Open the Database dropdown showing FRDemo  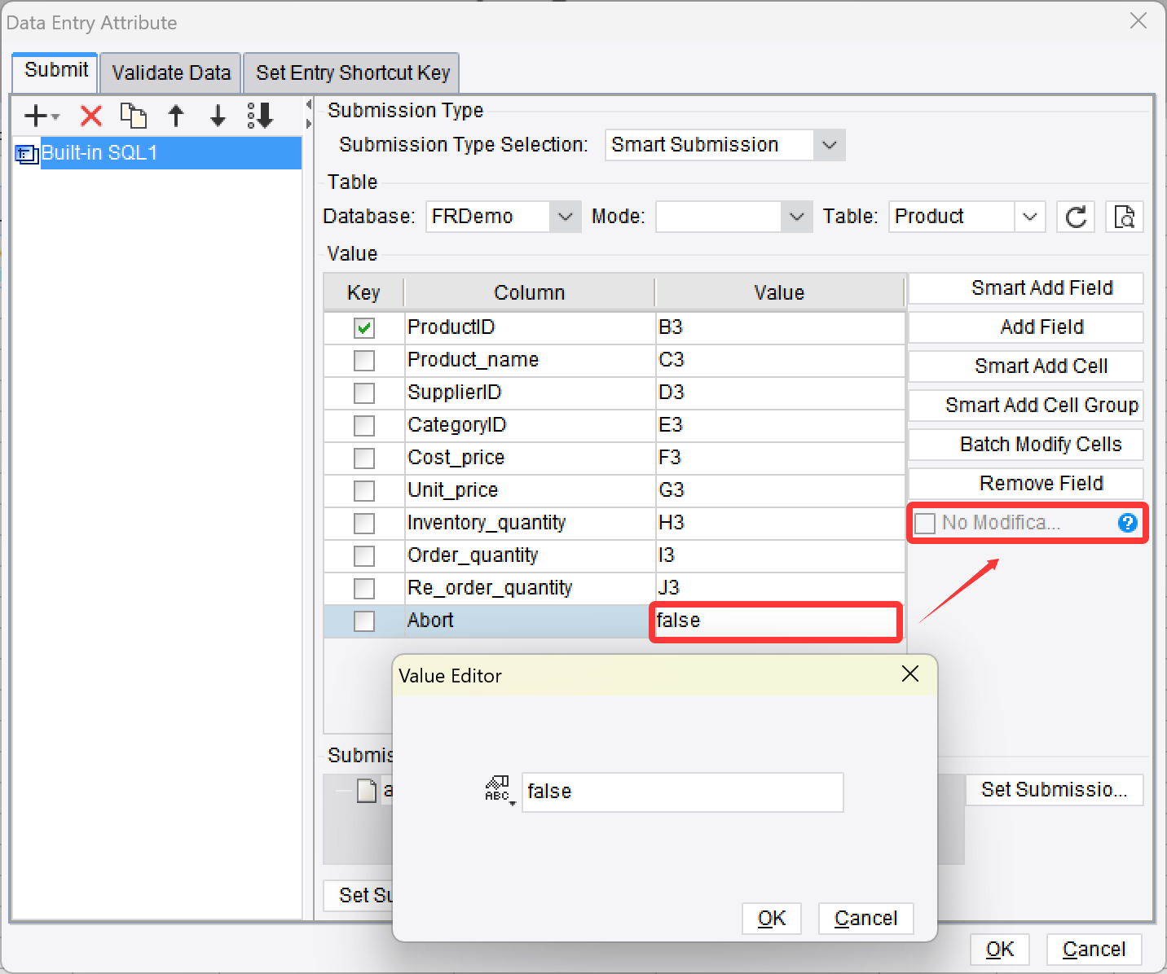566,217
